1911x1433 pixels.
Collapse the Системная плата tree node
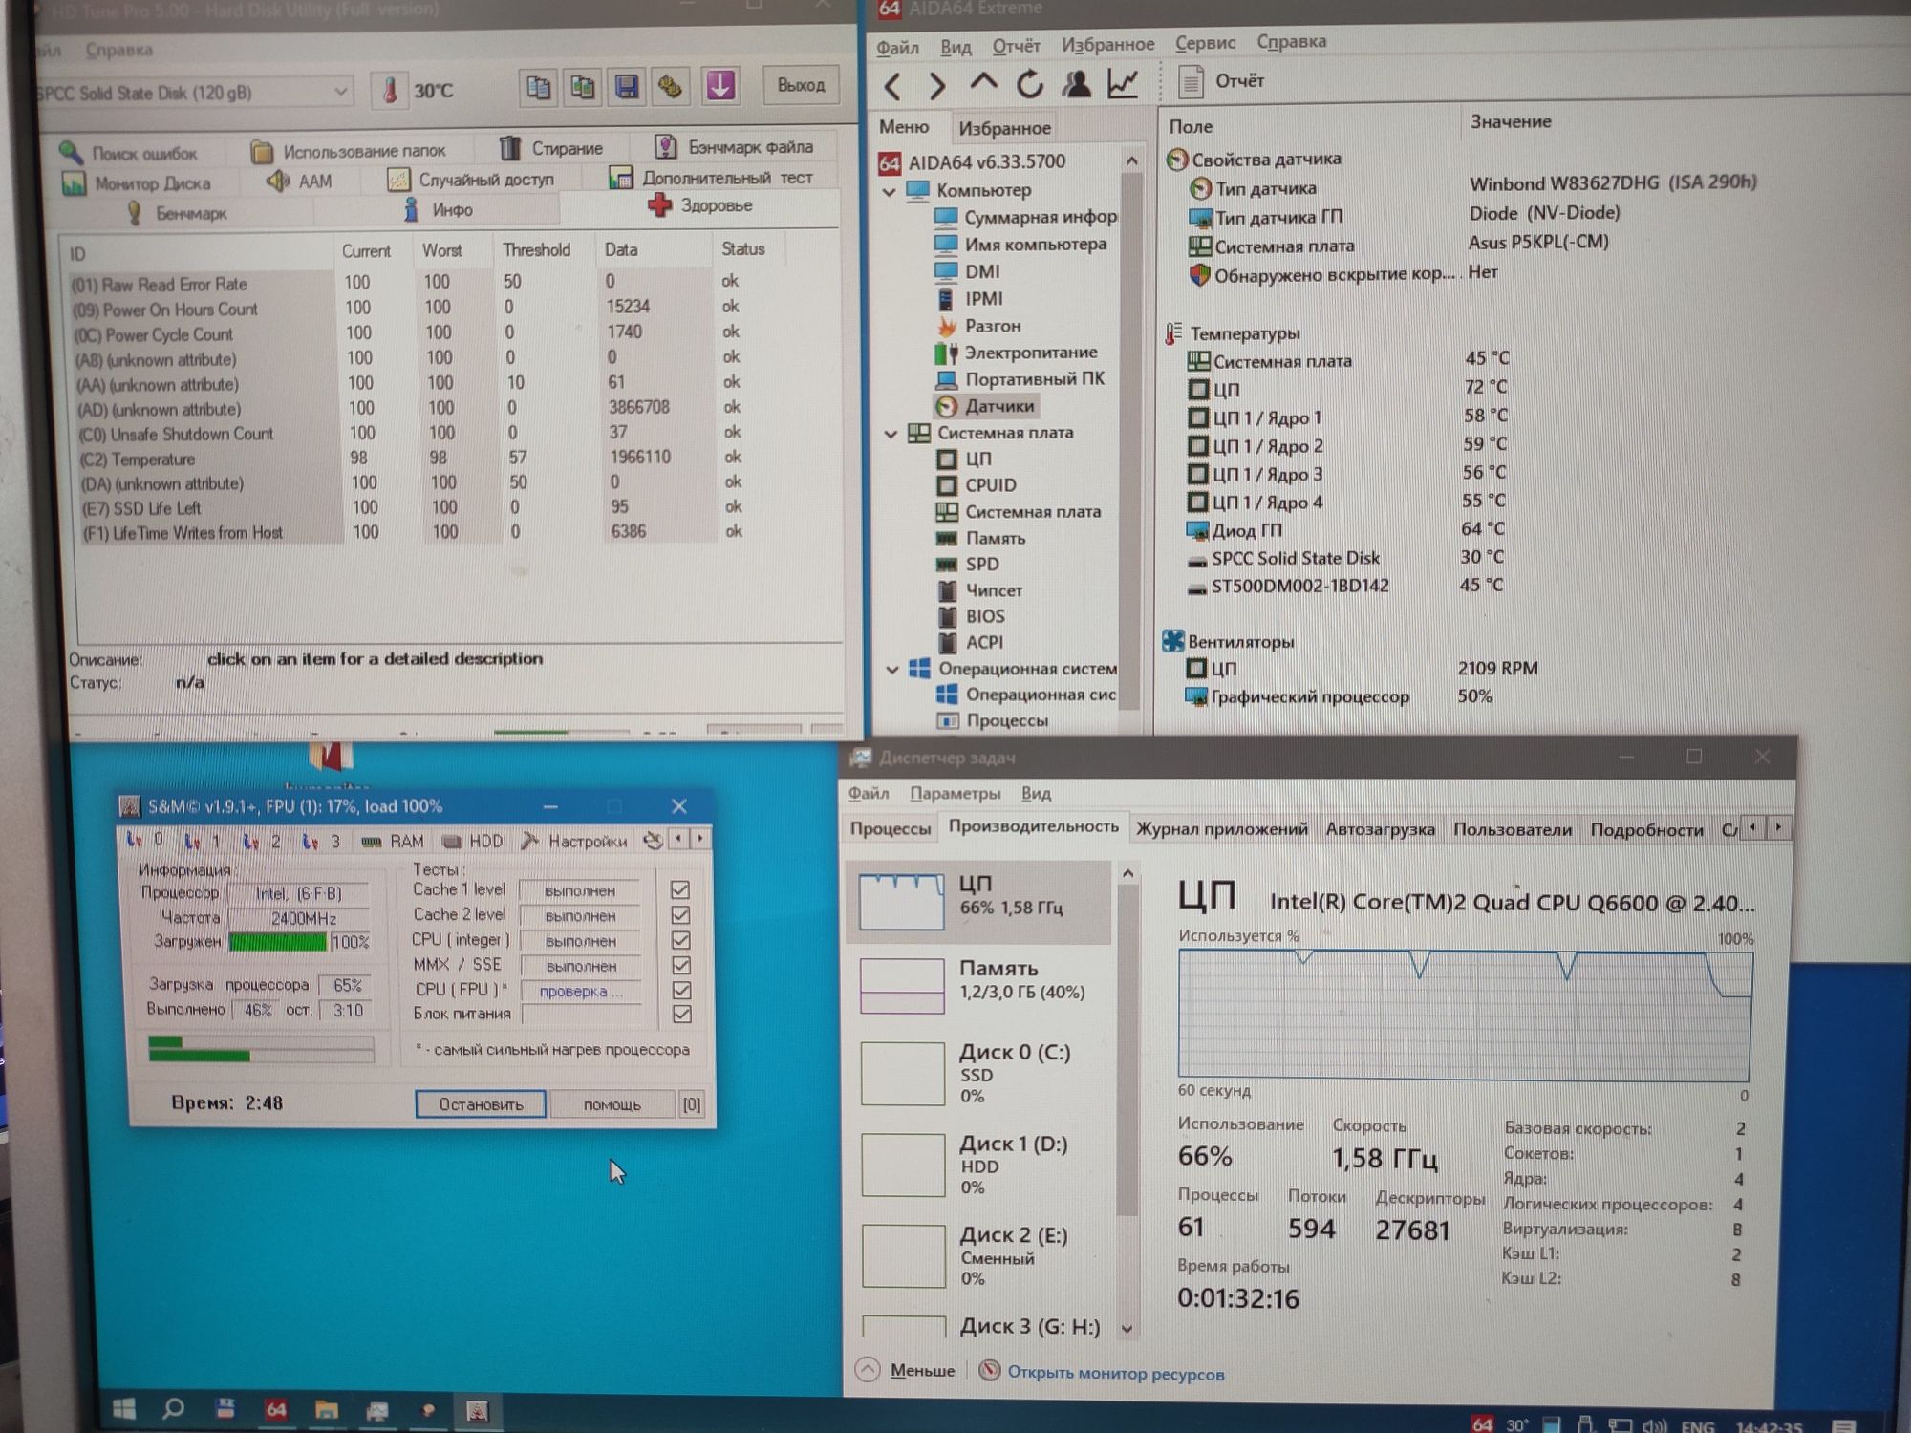tap(891, 434)
